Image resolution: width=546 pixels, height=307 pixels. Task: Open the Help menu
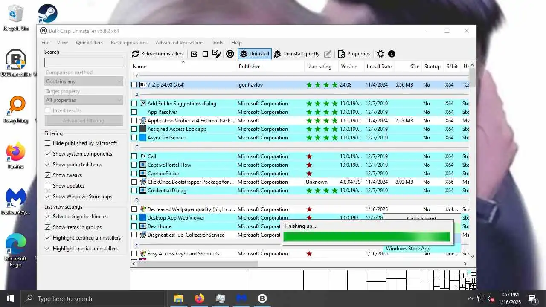click(x=236, y=43)
